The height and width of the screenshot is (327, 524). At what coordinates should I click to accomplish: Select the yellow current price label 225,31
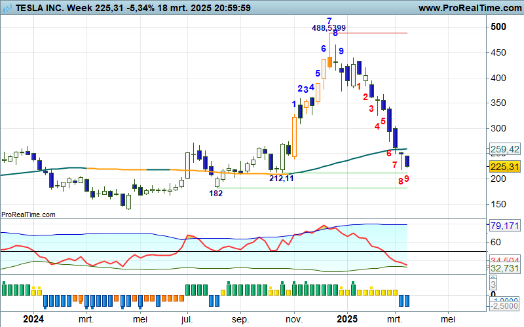point(504,167)
